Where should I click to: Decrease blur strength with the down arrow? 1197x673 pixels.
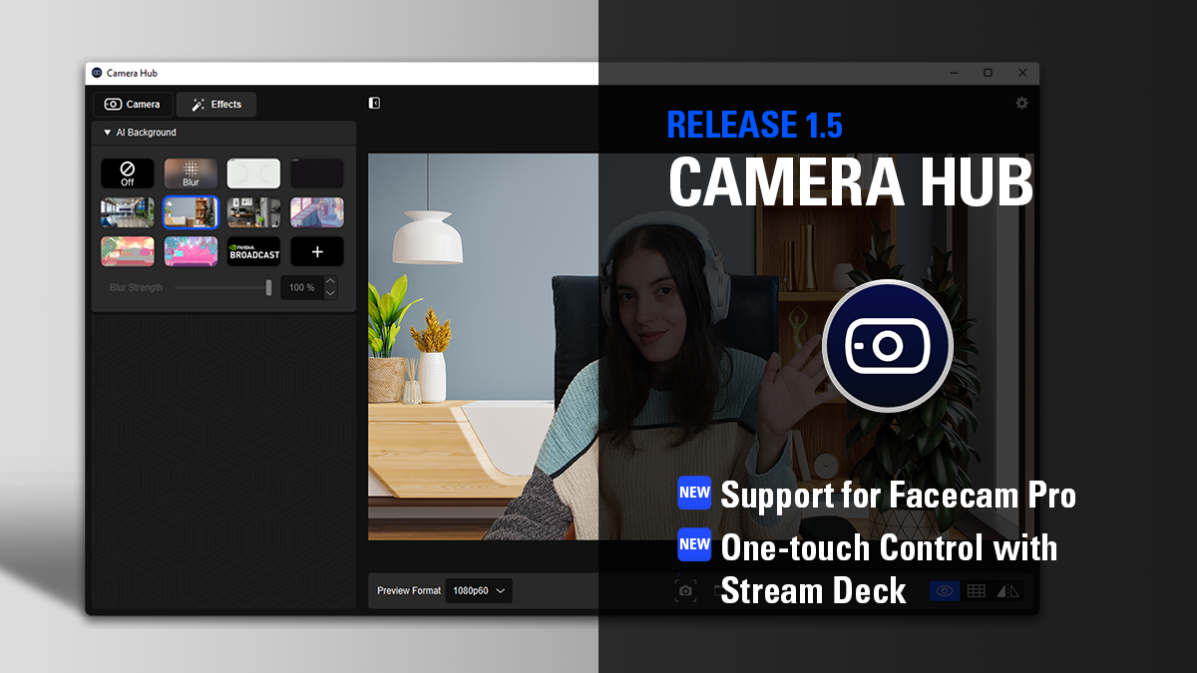point(330,293)
